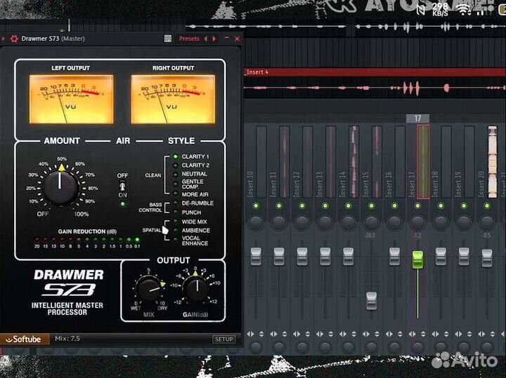Click Insert 10 pan knob
The width and height of the screenshot is (506, 378).
click(256, 222)
